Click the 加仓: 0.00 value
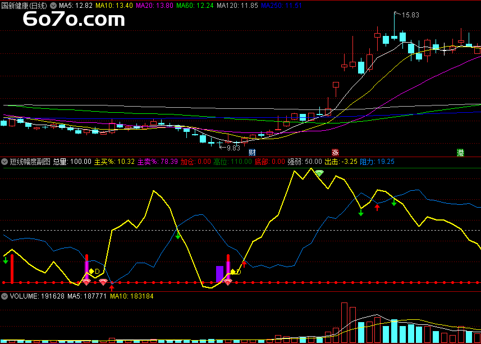Viewport: 481px width, 344px height. point(195,162)
